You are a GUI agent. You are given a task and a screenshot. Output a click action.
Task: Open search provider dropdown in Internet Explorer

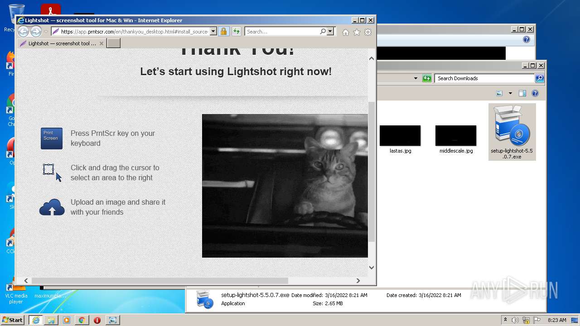tap(330, 32)
